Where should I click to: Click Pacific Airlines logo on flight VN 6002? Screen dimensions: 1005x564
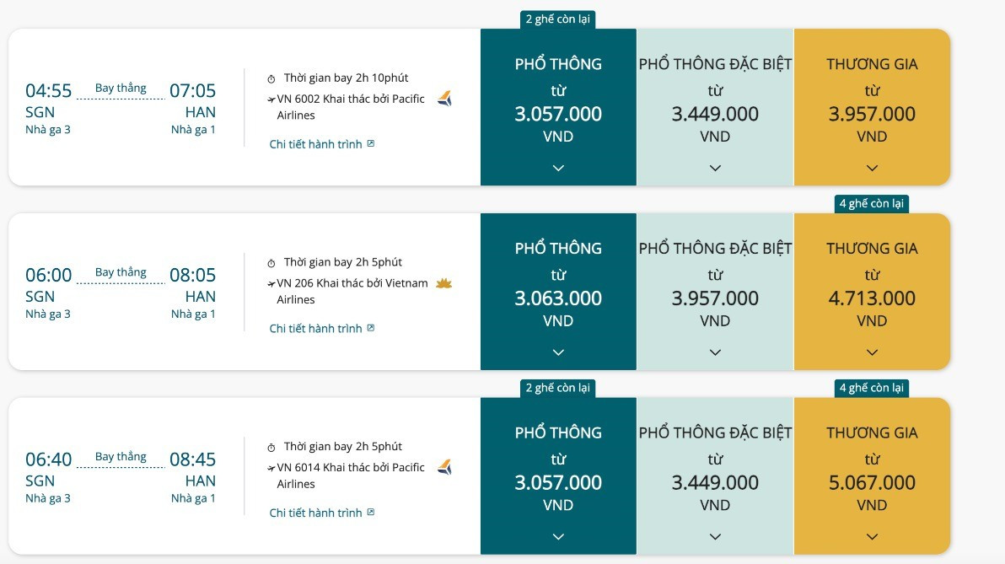(x=444, y=99)
